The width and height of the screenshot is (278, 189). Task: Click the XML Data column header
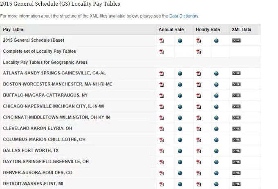(x=242, y=29)
